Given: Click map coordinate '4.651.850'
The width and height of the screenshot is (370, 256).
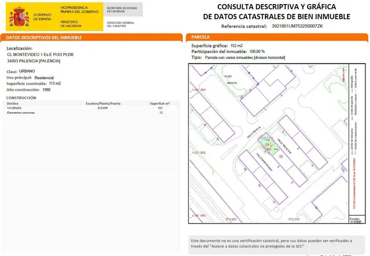Looking at the screenshot, I should (x=199, y=216).
